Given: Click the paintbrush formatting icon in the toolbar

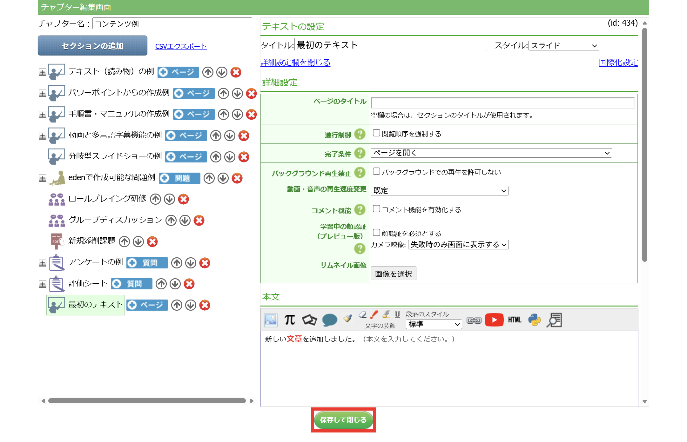Looking at the screenshot, I should (348, 318).
